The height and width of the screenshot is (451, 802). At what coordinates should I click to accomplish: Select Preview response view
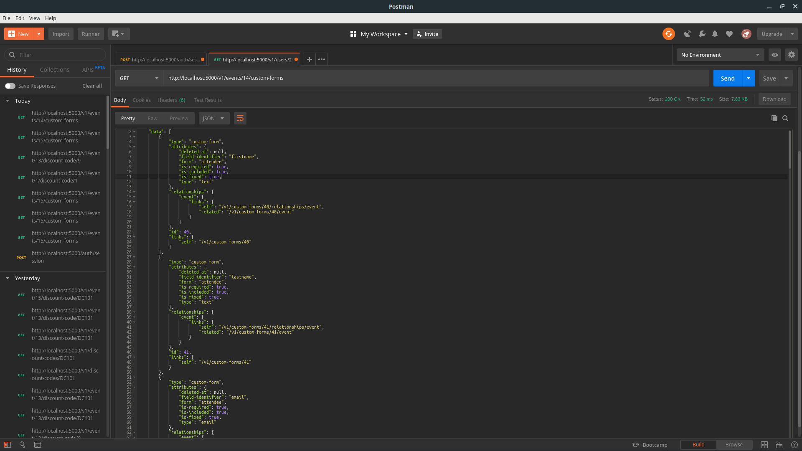179,118
